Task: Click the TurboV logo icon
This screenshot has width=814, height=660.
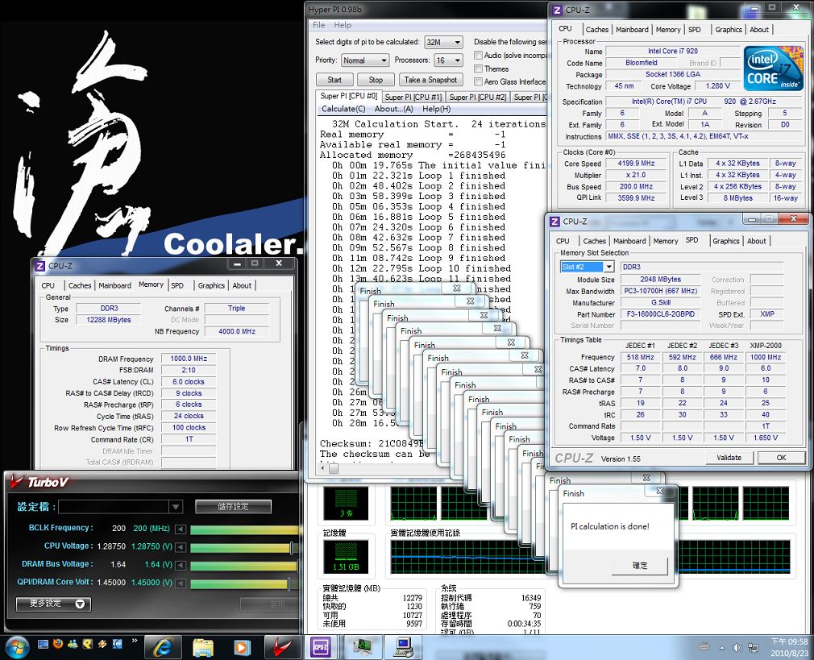Action: (x=17, y=482)
